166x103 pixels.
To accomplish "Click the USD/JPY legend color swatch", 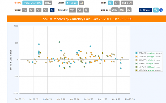I will 137,60.
